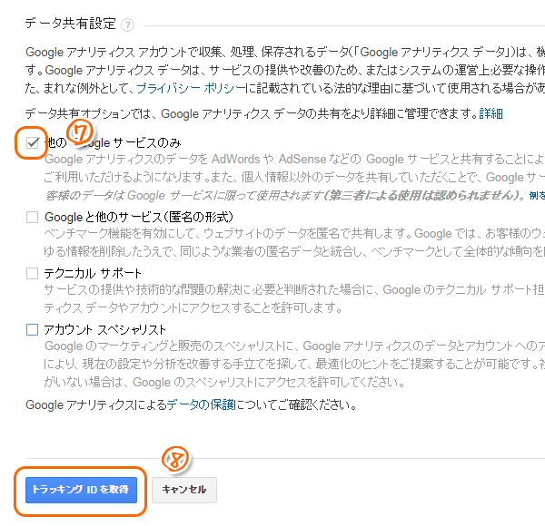Image resolution: width=545 pixels, height=526 pixels.
Task: Click the gray description under アカウント スペシャリスト
Action: pyautogui.click(x=294, y=365)
